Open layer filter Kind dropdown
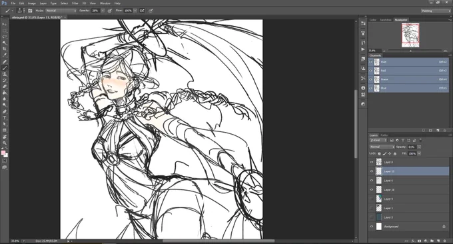Image resolution: width=453 pixels, height=244 pixels. [378, 140]
